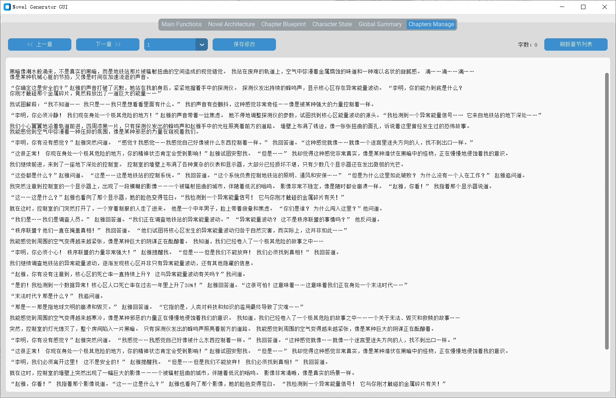
Task: Click the line starting 我们继续调查地铁站的异常能量波动
Action: pos(132,264)
